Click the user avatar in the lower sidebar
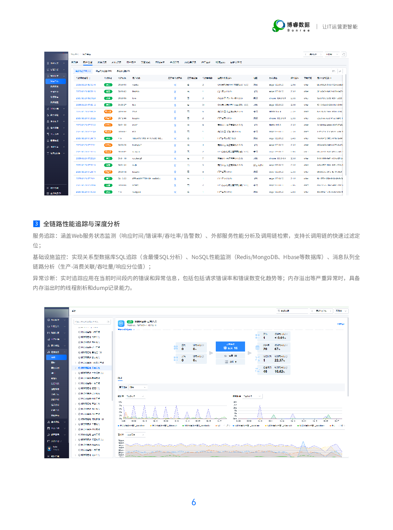The height and width of the screenshot is (530, 393). (x=49, y=448)
